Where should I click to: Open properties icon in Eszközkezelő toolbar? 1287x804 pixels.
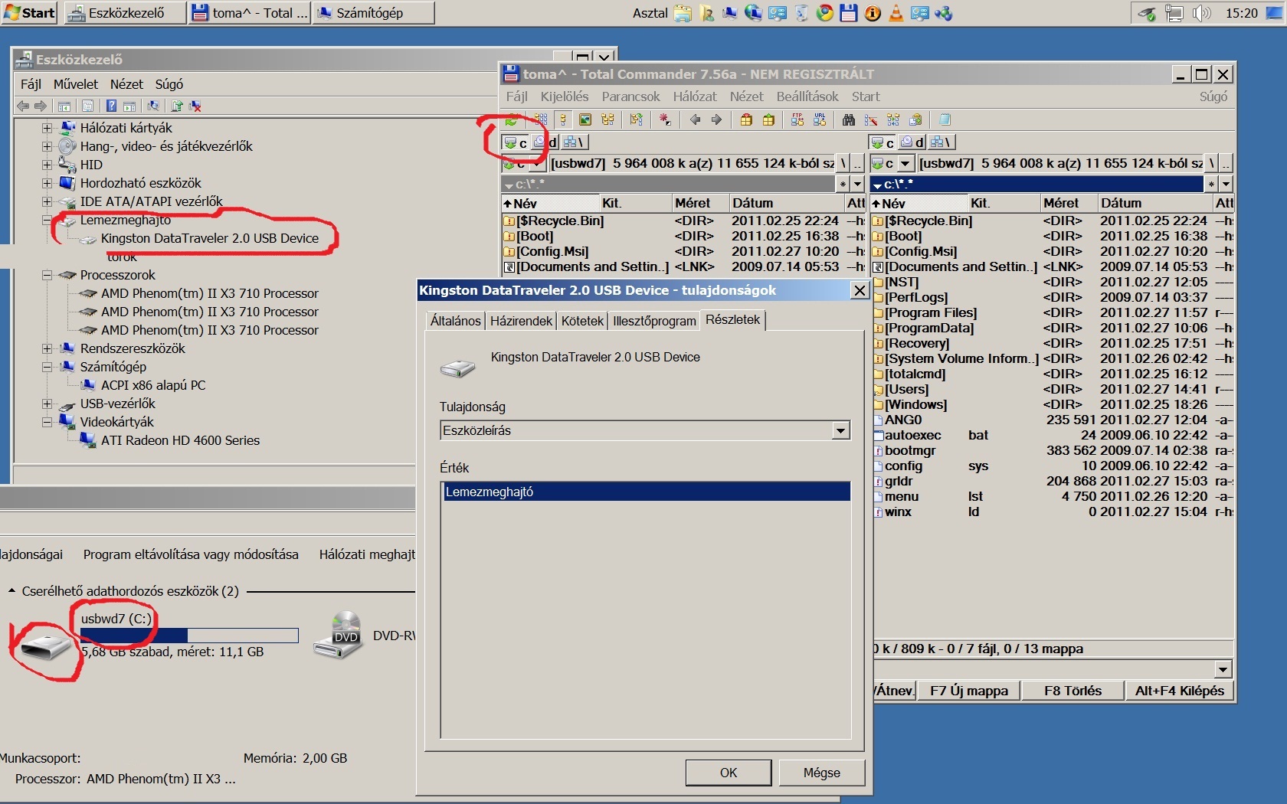point(87,106)
